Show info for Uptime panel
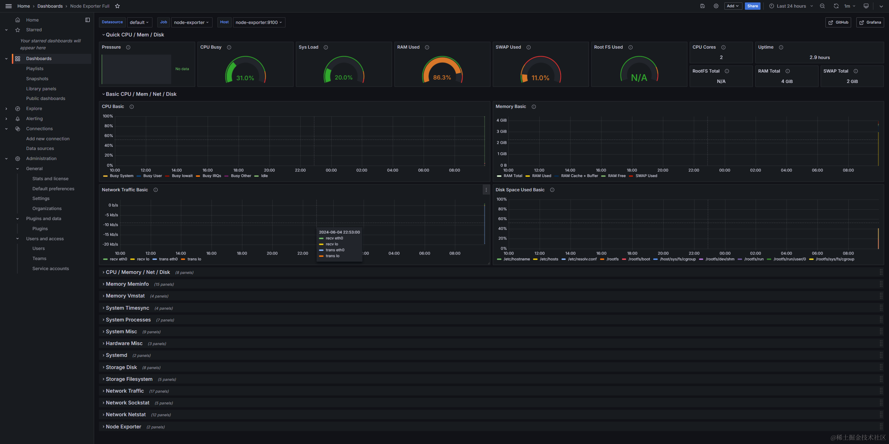Screen dimensions: 889x444 pyautogui.click(x=781, y=47)
